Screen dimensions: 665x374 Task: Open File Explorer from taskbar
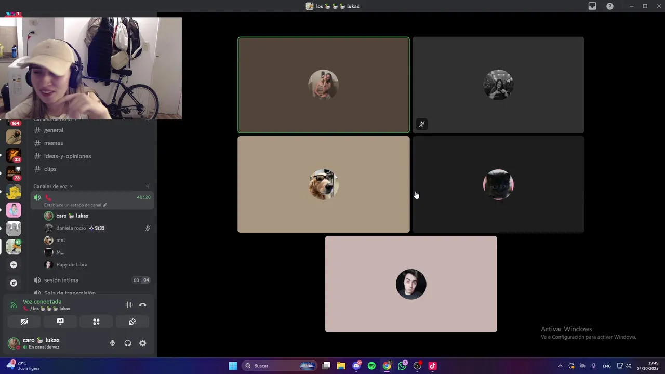[x=341, y=366]
